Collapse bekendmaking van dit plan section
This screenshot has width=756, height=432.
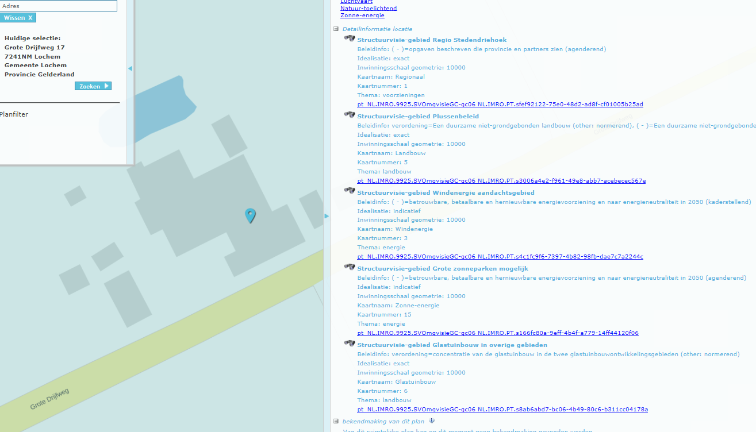pos(336,421)
